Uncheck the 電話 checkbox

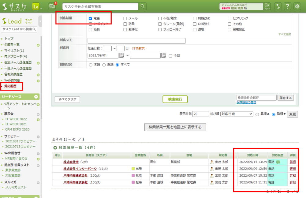coord(90,18)
